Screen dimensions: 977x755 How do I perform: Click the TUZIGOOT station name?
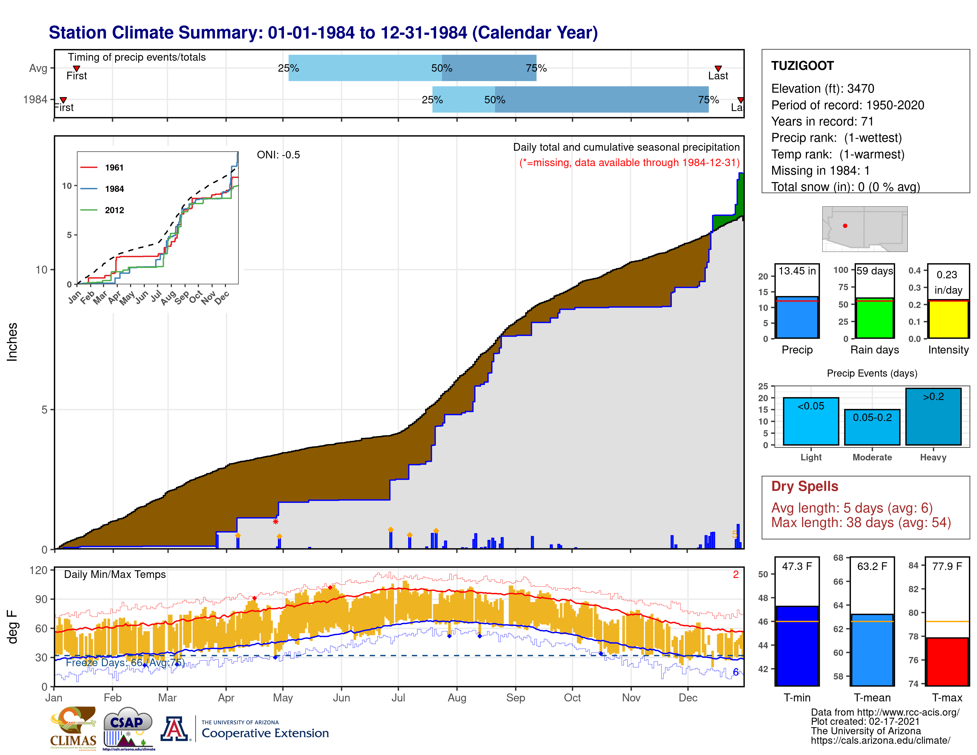coord(803,66)
